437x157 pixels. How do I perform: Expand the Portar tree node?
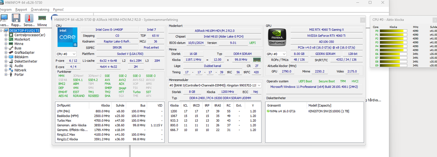(6, 75)
